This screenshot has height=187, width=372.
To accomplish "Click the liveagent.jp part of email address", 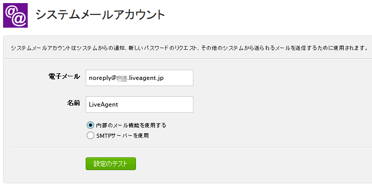I will pyautogui.click(x=146, y=78).
